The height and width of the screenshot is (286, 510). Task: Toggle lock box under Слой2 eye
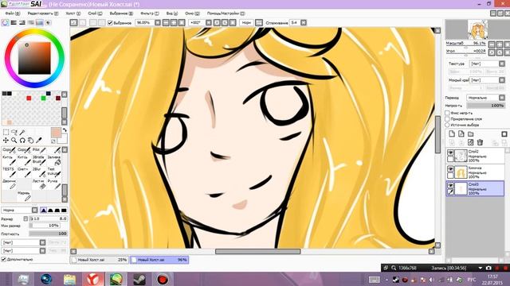450,159
